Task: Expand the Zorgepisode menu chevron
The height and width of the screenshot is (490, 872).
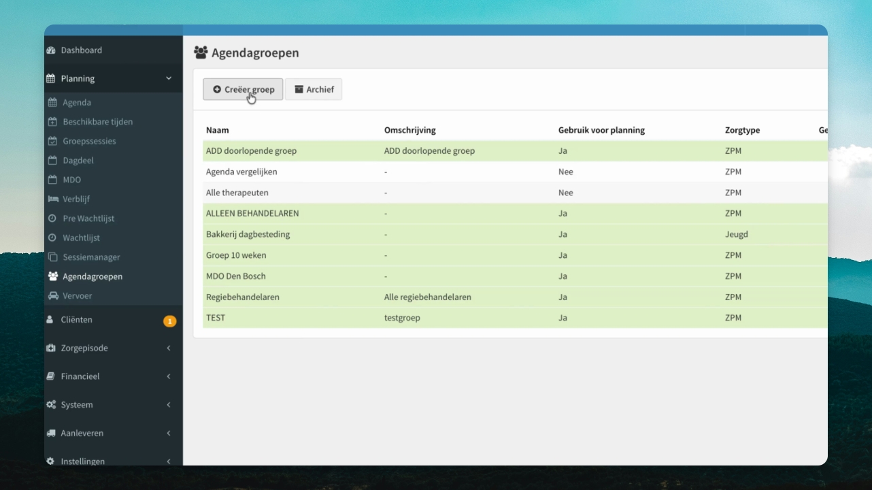Action: point(169,348)
